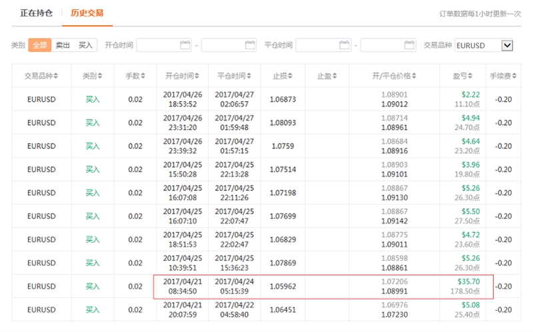This screenshot has height=332, width=533.
Task: Click stop loss value 1.06829
Action: [282, 240]
